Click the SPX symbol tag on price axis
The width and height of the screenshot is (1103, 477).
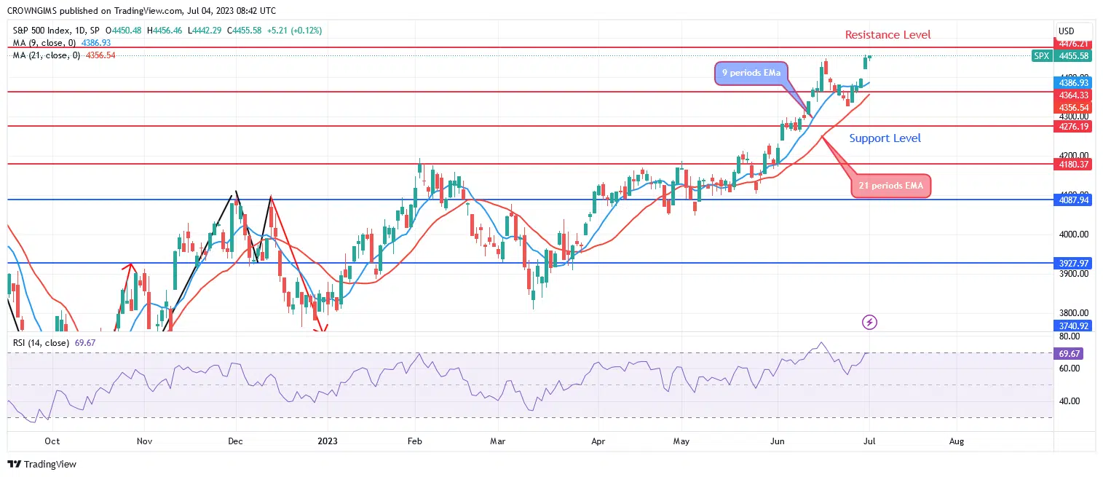pos(1041,55)
